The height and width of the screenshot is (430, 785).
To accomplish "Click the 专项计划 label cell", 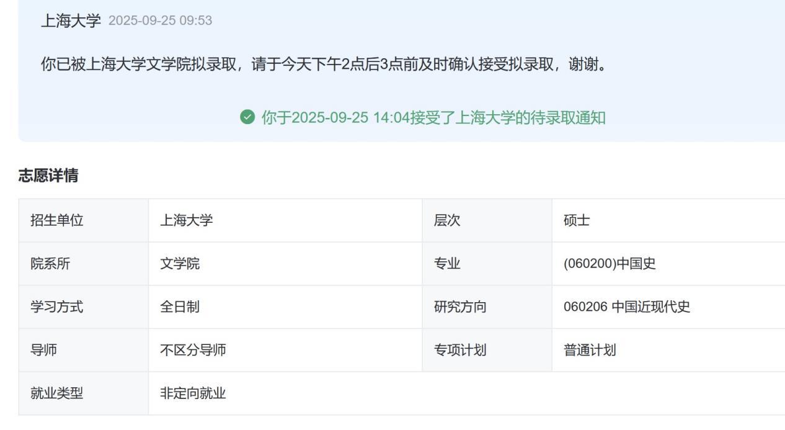I will [x=487, y=351].
